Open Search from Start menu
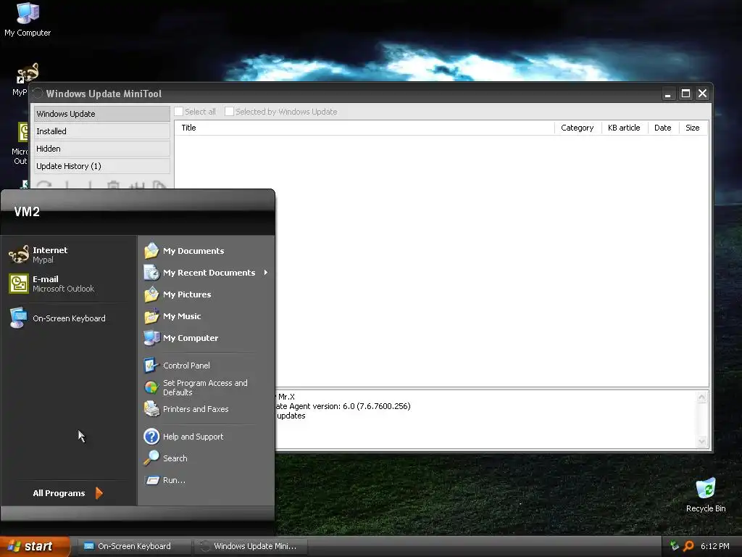 pos(207,458)
